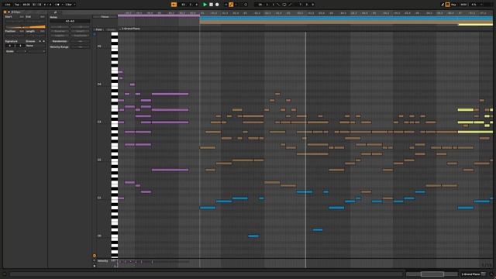This screenshot has height=279, width=496.
Task: Click the Punch-Out switch icon
Action: pos(290,5)
